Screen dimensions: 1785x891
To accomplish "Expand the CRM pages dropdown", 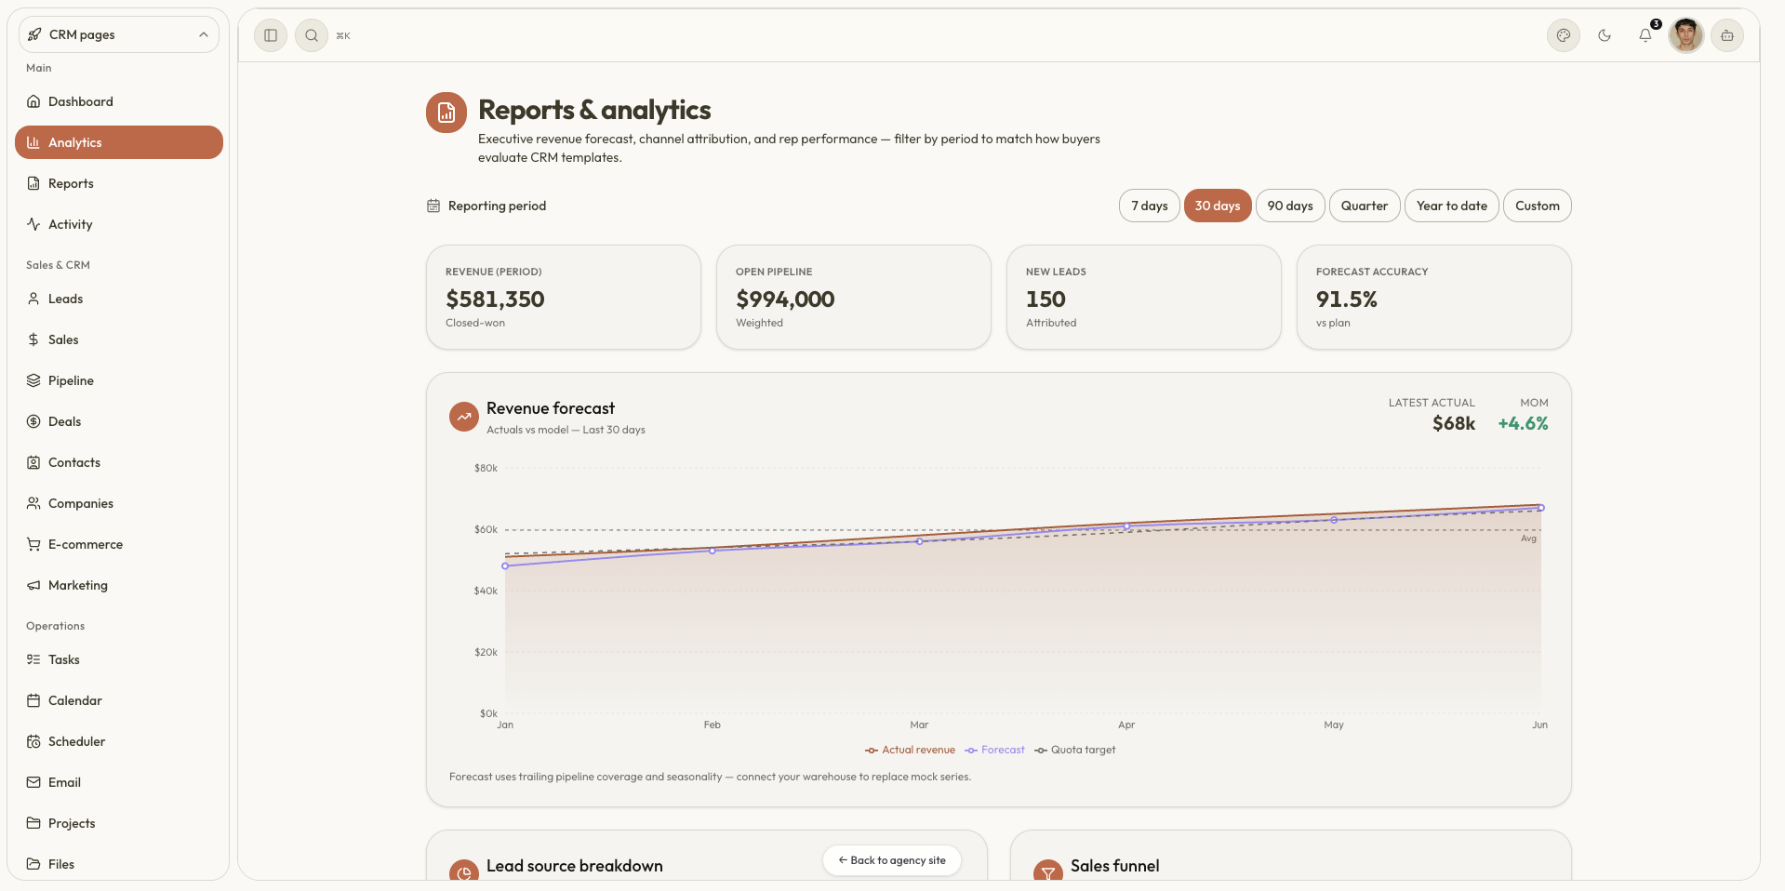I will 119,34.
